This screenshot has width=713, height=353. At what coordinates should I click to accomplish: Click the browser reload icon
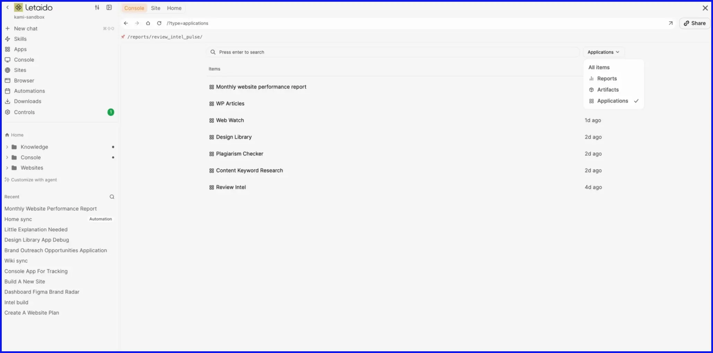[x=159, y=23]
